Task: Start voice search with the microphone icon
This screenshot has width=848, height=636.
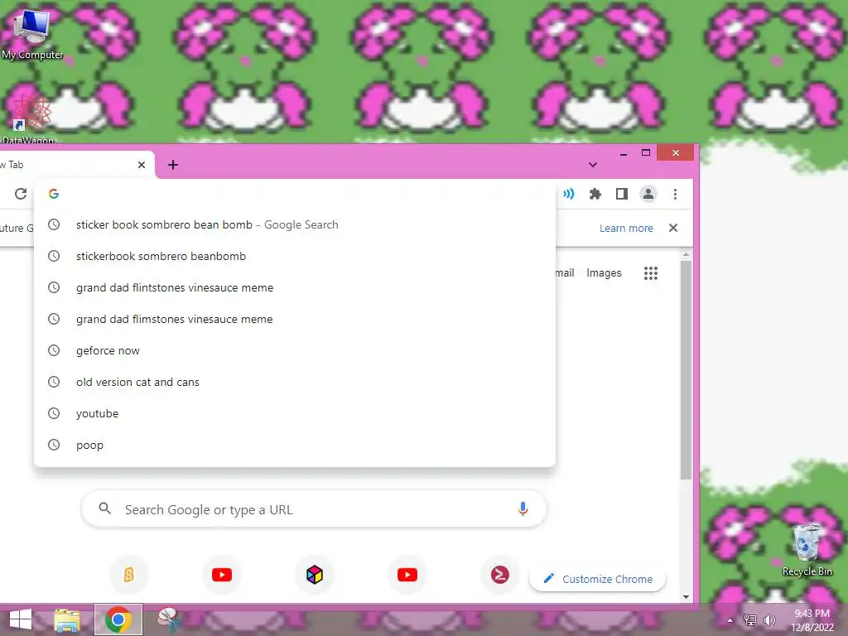Action: click(523, 509)
